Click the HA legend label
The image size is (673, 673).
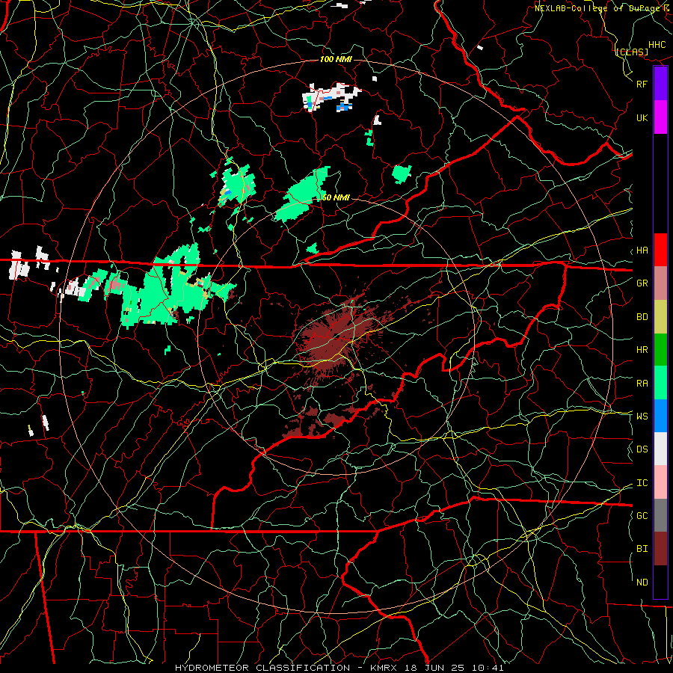pos(642,251)
